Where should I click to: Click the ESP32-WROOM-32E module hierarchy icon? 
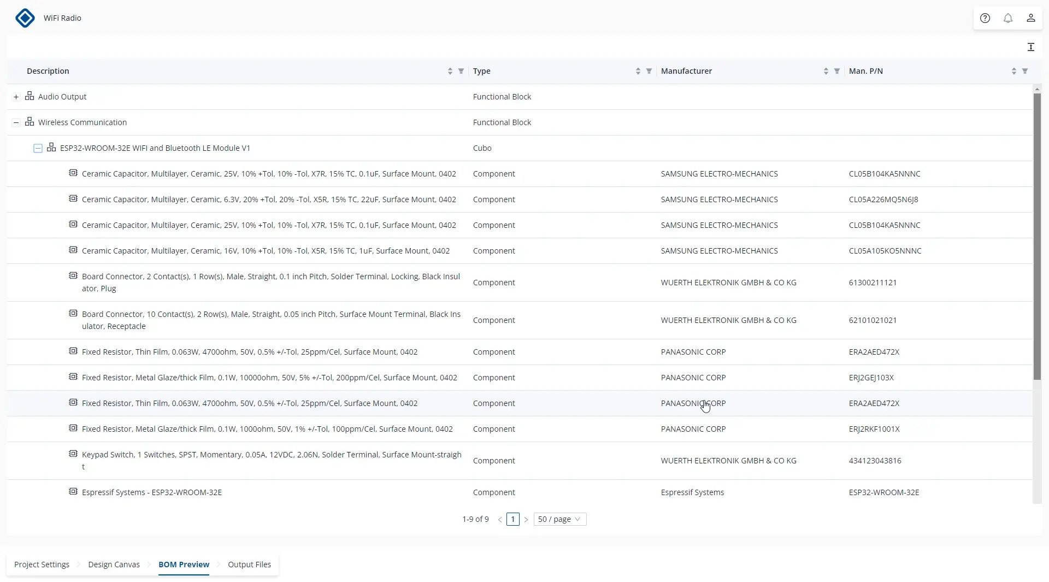51,148
